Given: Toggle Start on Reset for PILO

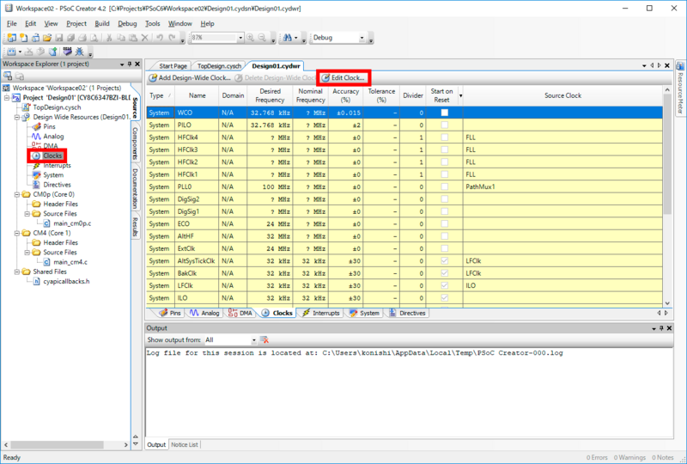Looking at the screenshot, I should (444, 125).
